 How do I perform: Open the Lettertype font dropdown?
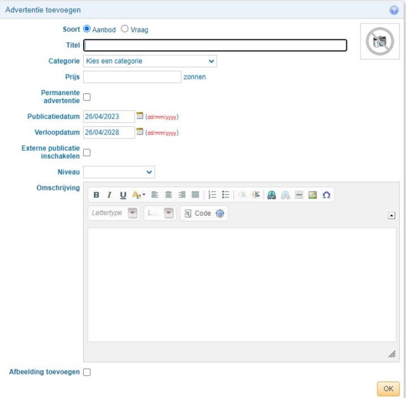pos(114,213)
